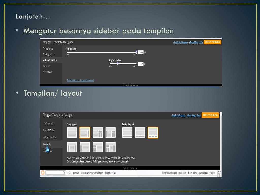Expand preview in lower designer window
Image resolution: width=260 pixels, height=195 pixels.
(x=130, y=168)
